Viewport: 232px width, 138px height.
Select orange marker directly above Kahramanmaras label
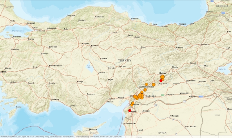(x=146, y=84)
